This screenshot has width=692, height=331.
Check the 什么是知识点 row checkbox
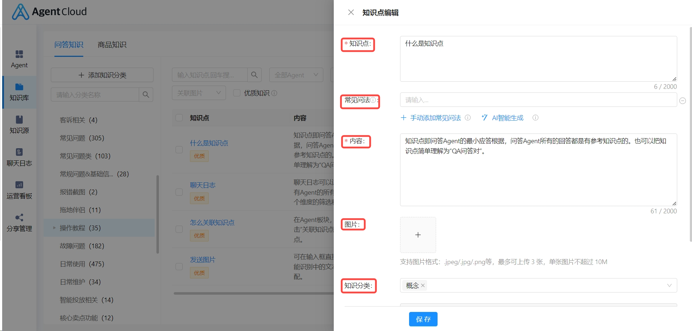pos(179,150)
